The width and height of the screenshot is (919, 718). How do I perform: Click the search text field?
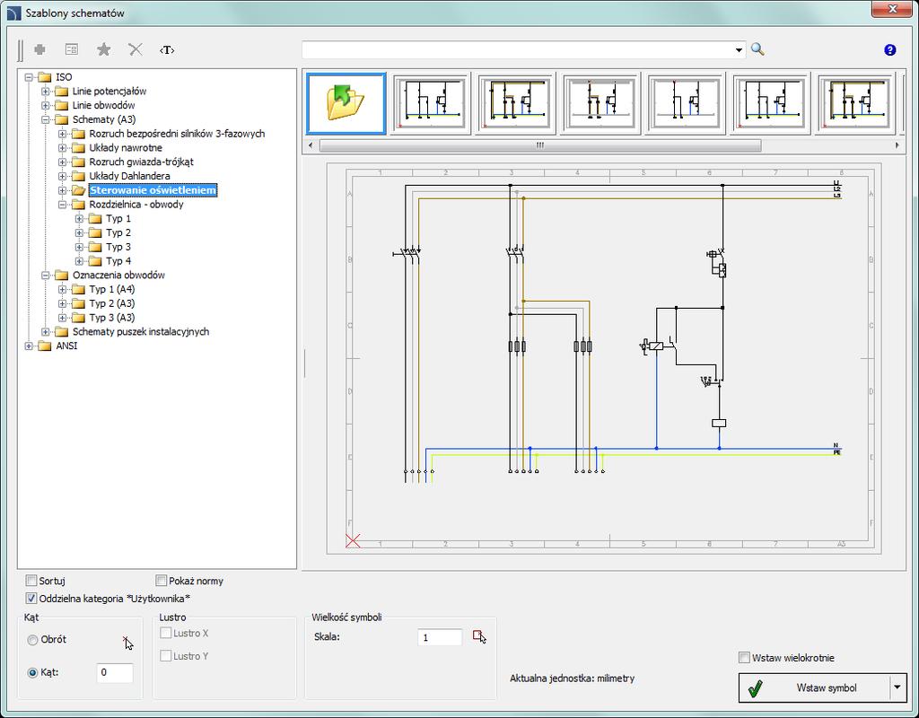click(518, 50)
